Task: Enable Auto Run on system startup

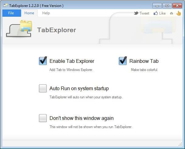Action: (43, 88)
